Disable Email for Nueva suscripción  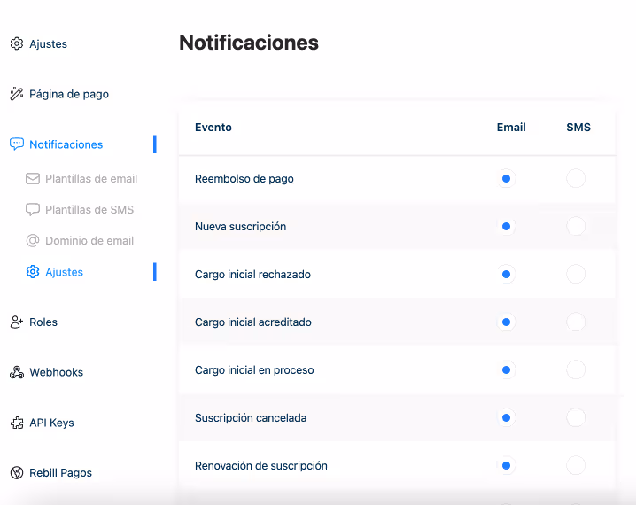(506, 226)
